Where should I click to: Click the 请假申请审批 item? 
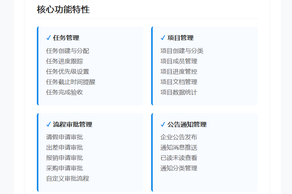coord(64,137)
